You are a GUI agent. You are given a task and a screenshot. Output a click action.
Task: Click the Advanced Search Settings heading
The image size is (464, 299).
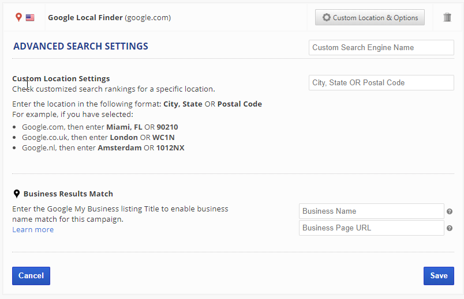click(x=81, y=47)
